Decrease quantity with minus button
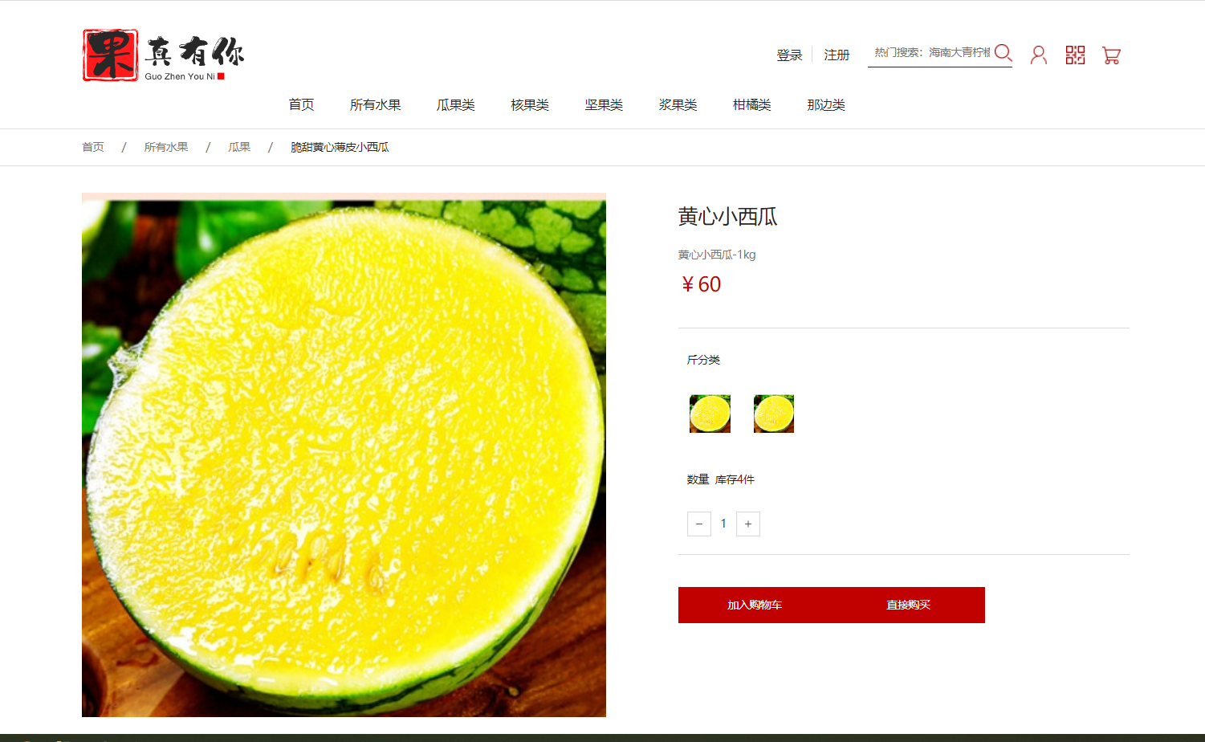The width and height of the screenshot is (1205, 742). [699, 524]
